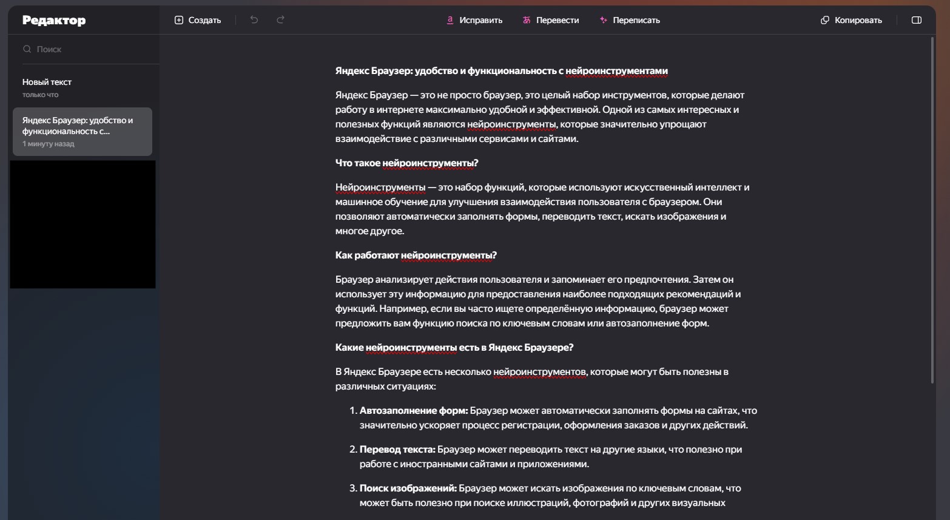
Task: Click the Переписать sparkle icon
Action: 603,20
